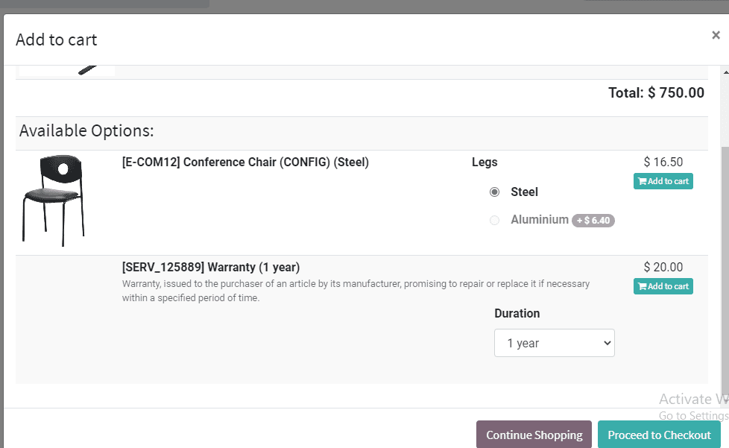
Task: Click cart icon on Warranty button
Action: (642, 286)
